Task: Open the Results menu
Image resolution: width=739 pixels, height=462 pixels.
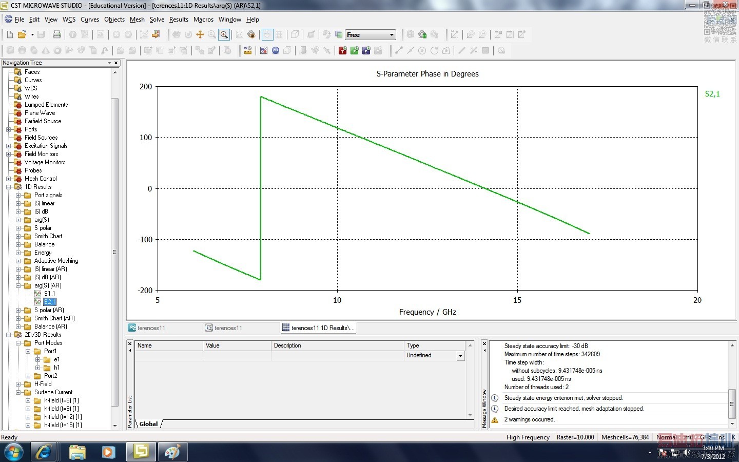Action: [x=179, y=20]
